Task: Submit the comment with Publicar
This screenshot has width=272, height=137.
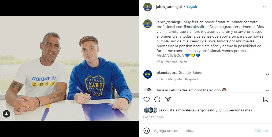Action: [262, 131]
